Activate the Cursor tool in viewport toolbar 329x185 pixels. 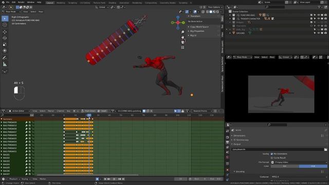pos(5,25)
